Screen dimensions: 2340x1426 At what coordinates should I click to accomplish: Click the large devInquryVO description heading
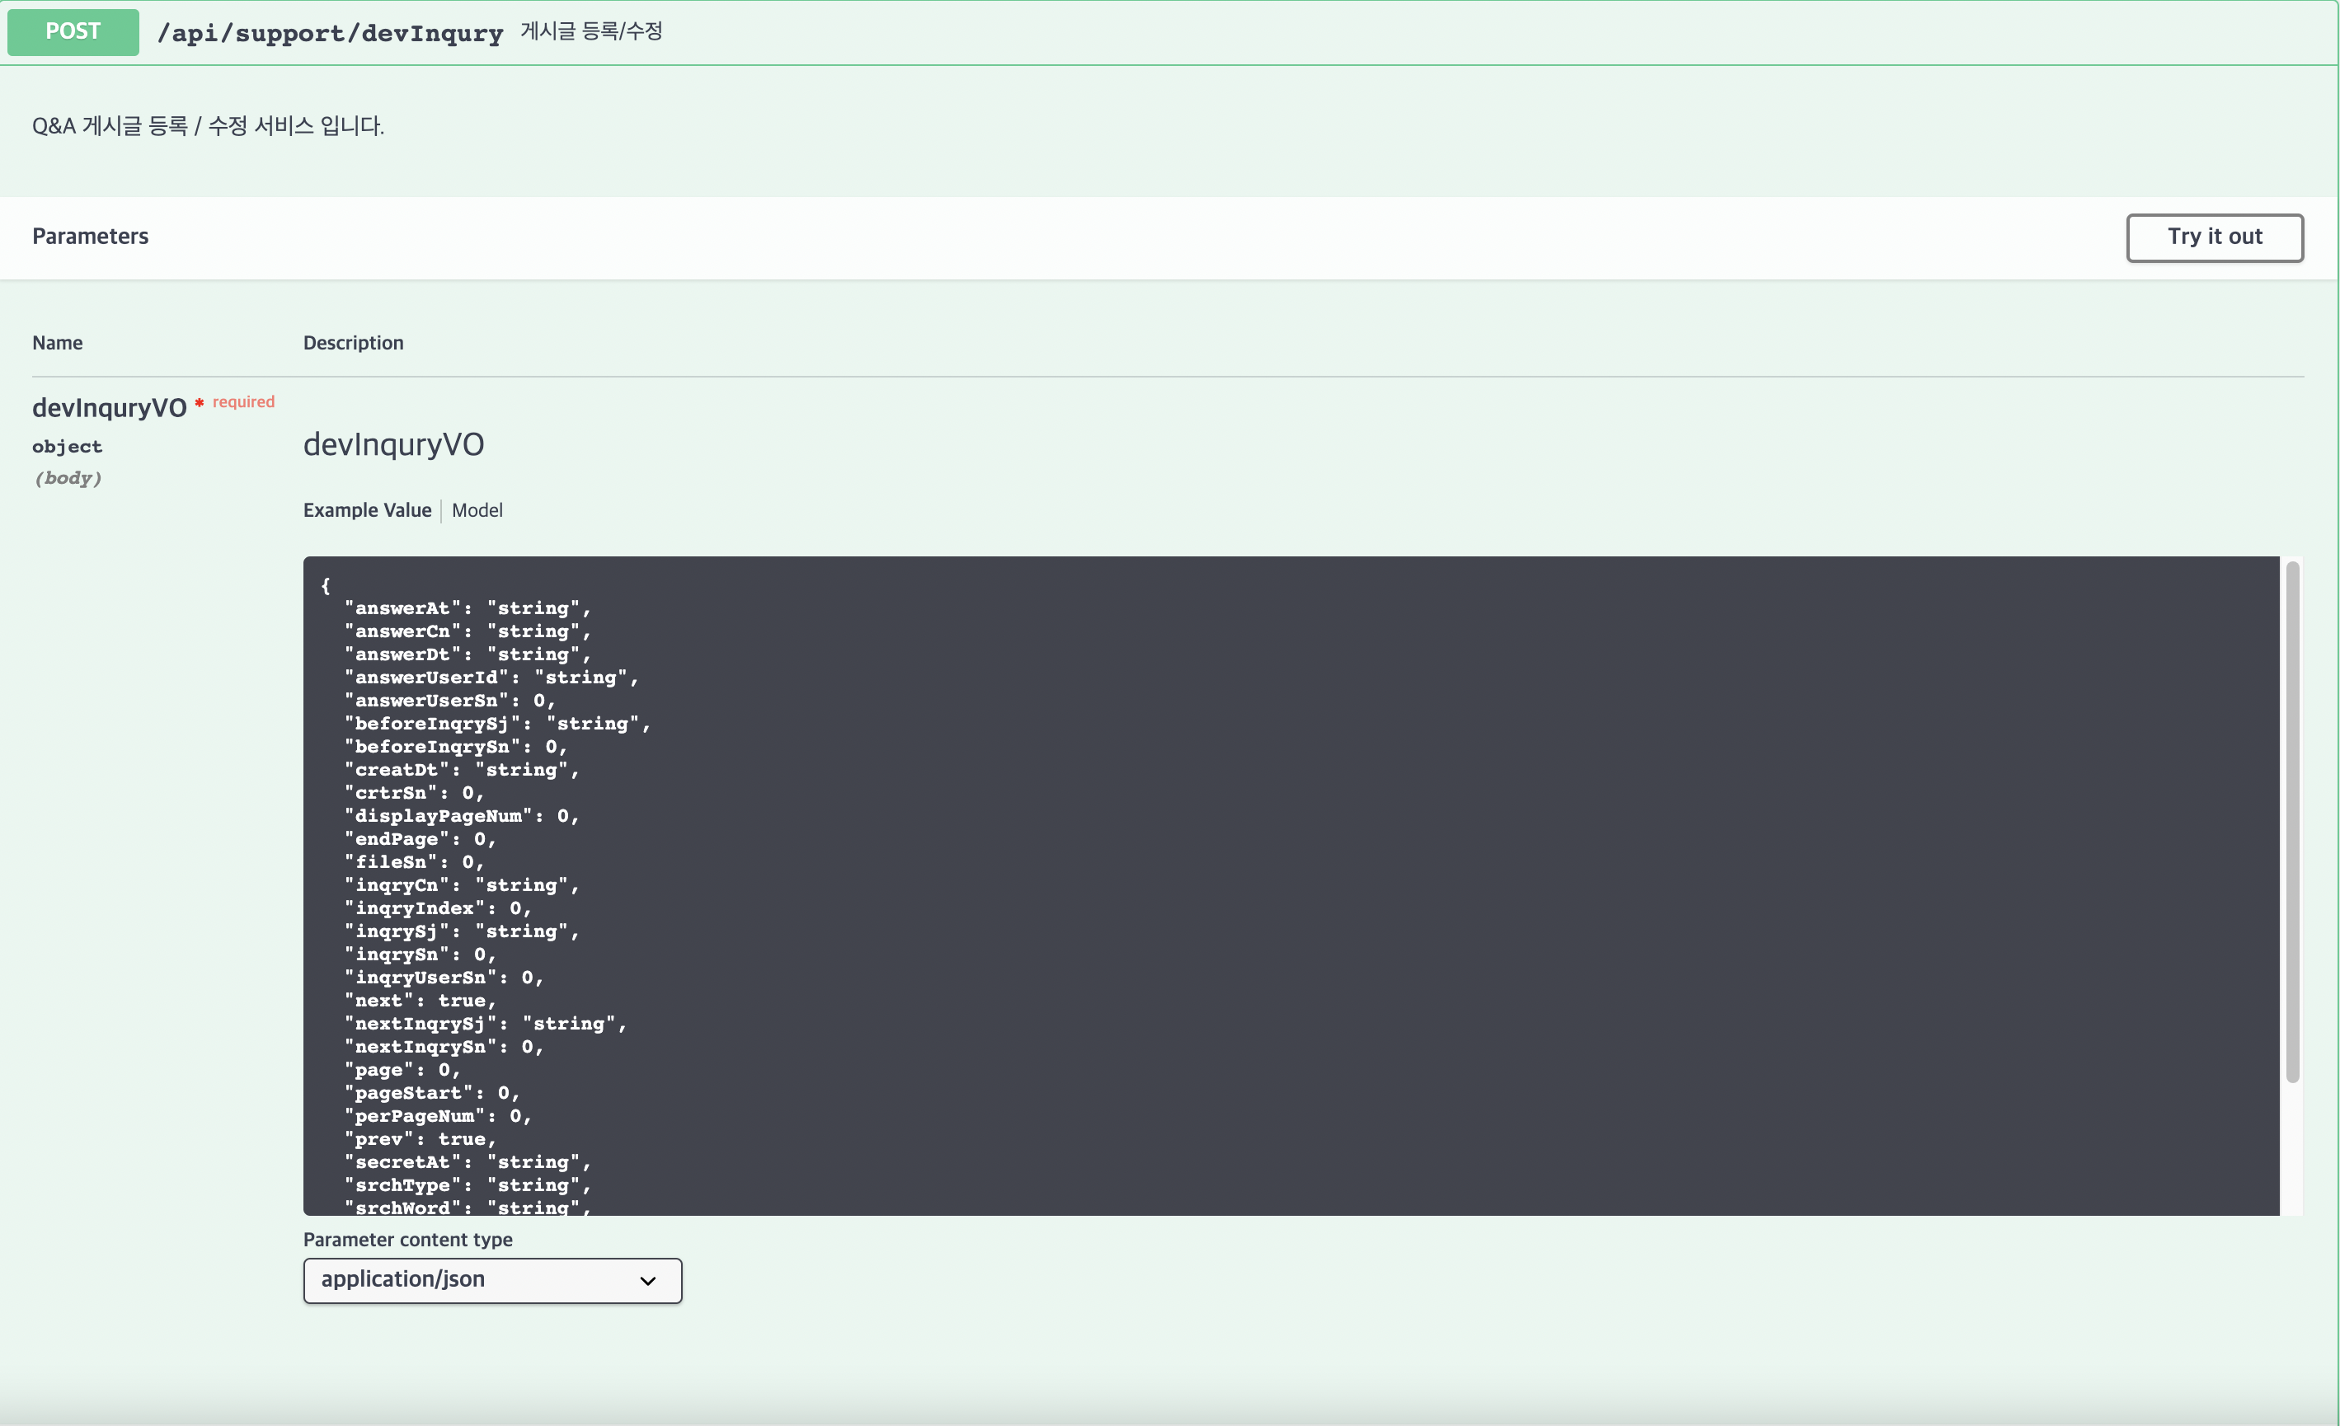pos(393,444)
